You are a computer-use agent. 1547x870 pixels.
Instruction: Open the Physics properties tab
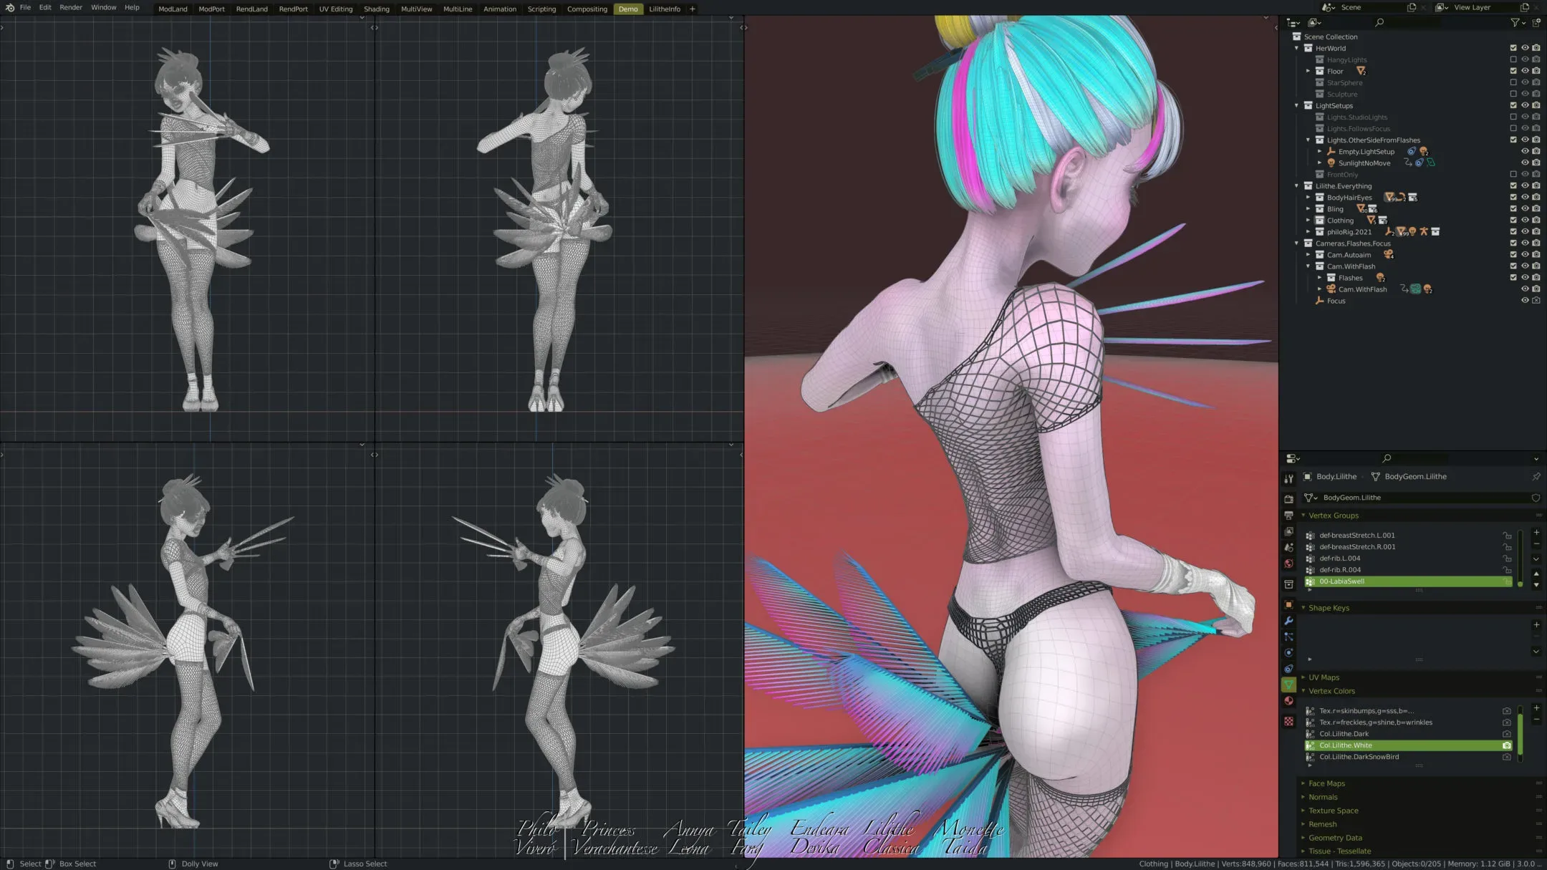click(1289, 652)
